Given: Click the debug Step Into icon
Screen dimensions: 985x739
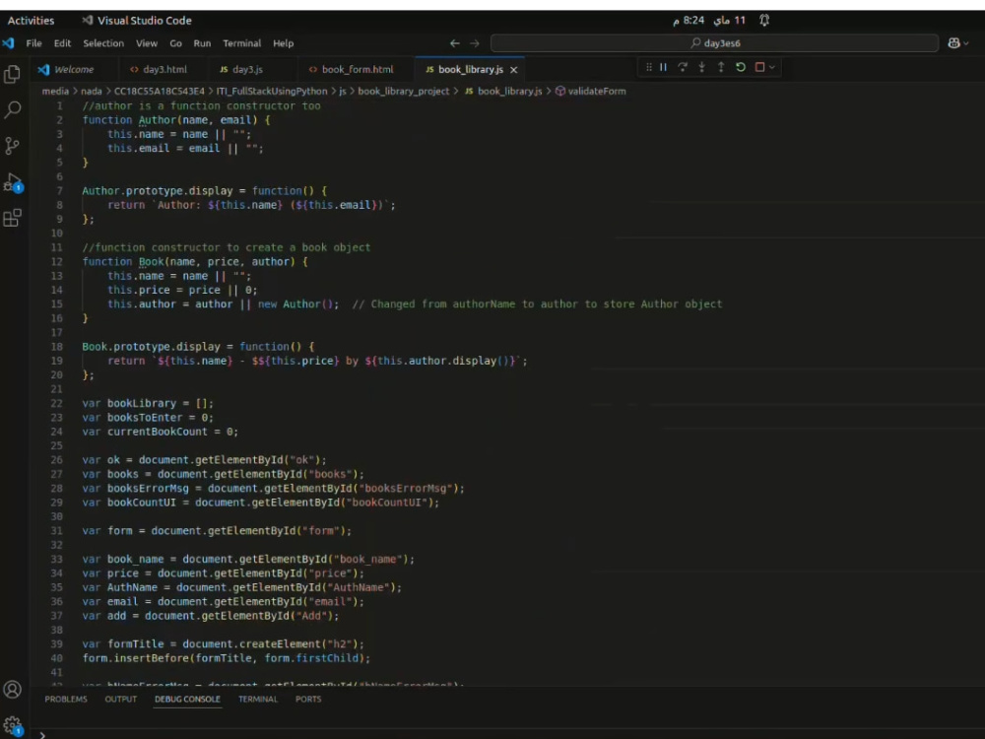Looking at the screenshot, I should coord(701,67).
